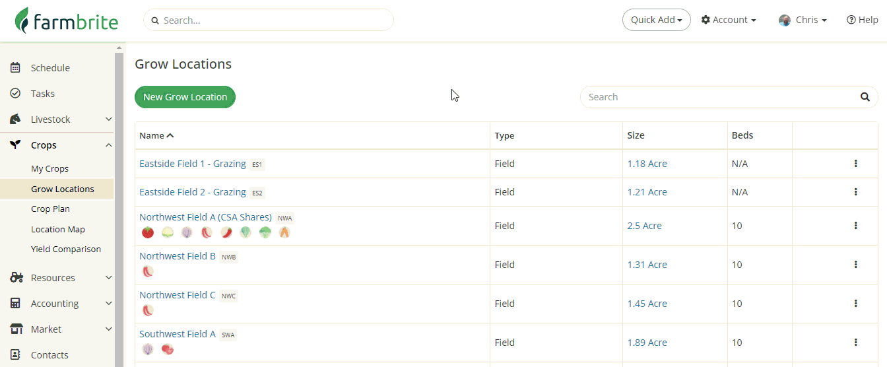The height and width of the screenshot is (367, 887).
Task: Click the Farmbrite logo
Action: tap(67, 20)
